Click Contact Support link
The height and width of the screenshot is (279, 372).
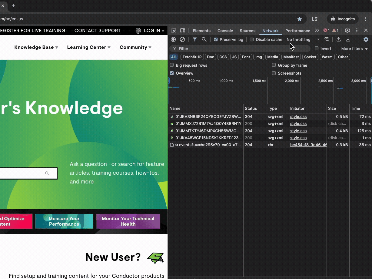click(98, 31)
